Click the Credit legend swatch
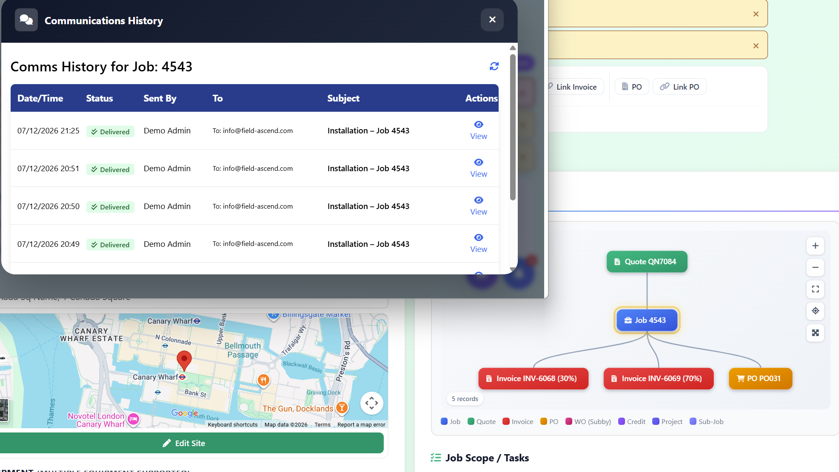Screen dimensions: 839x472 622,421
